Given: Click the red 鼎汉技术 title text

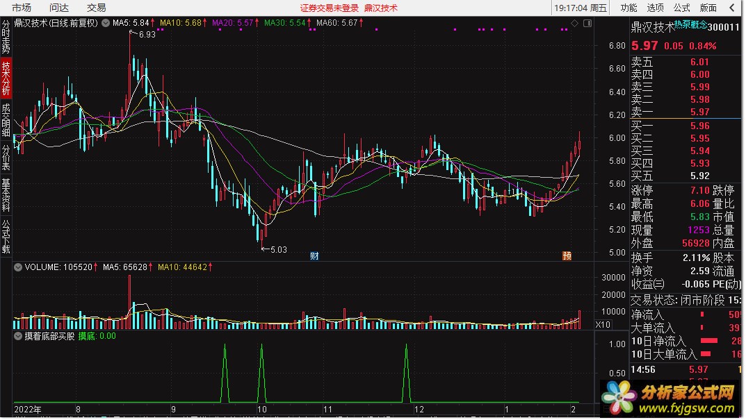Looking at the screenshot, I should click(x=380, y=8).
